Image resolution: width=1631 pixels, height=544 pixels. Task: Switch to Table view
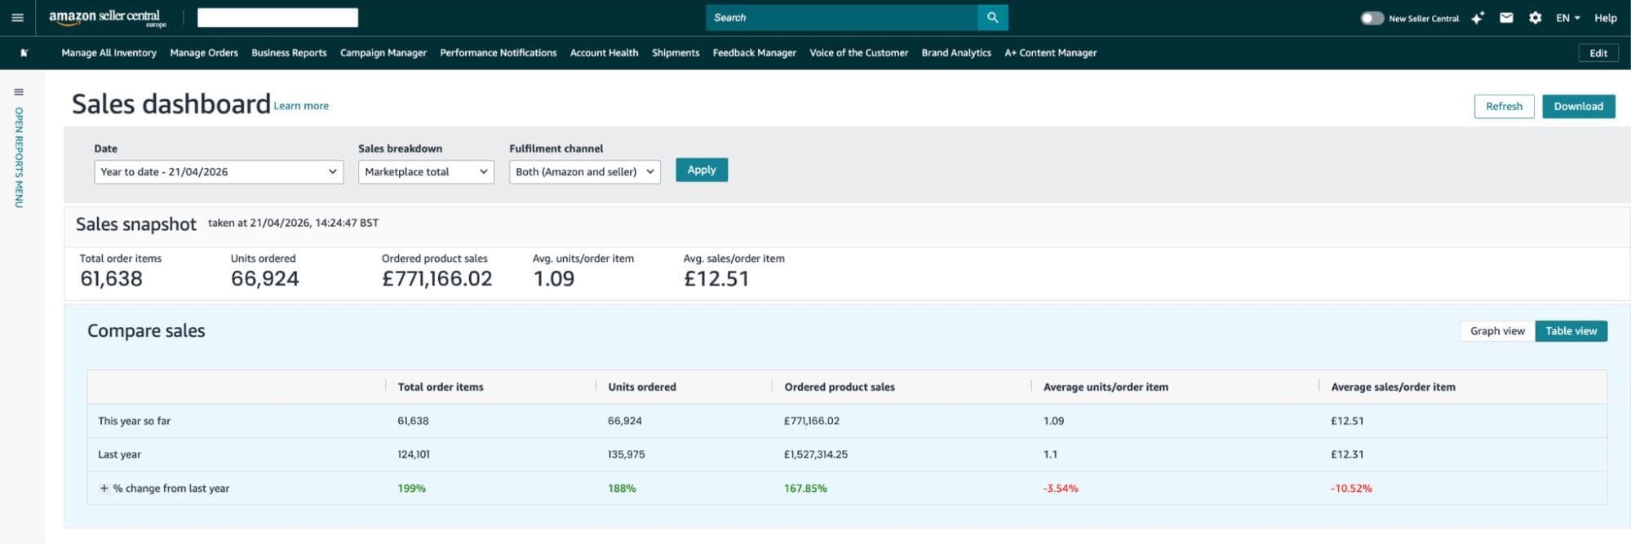coord(1571,331)
